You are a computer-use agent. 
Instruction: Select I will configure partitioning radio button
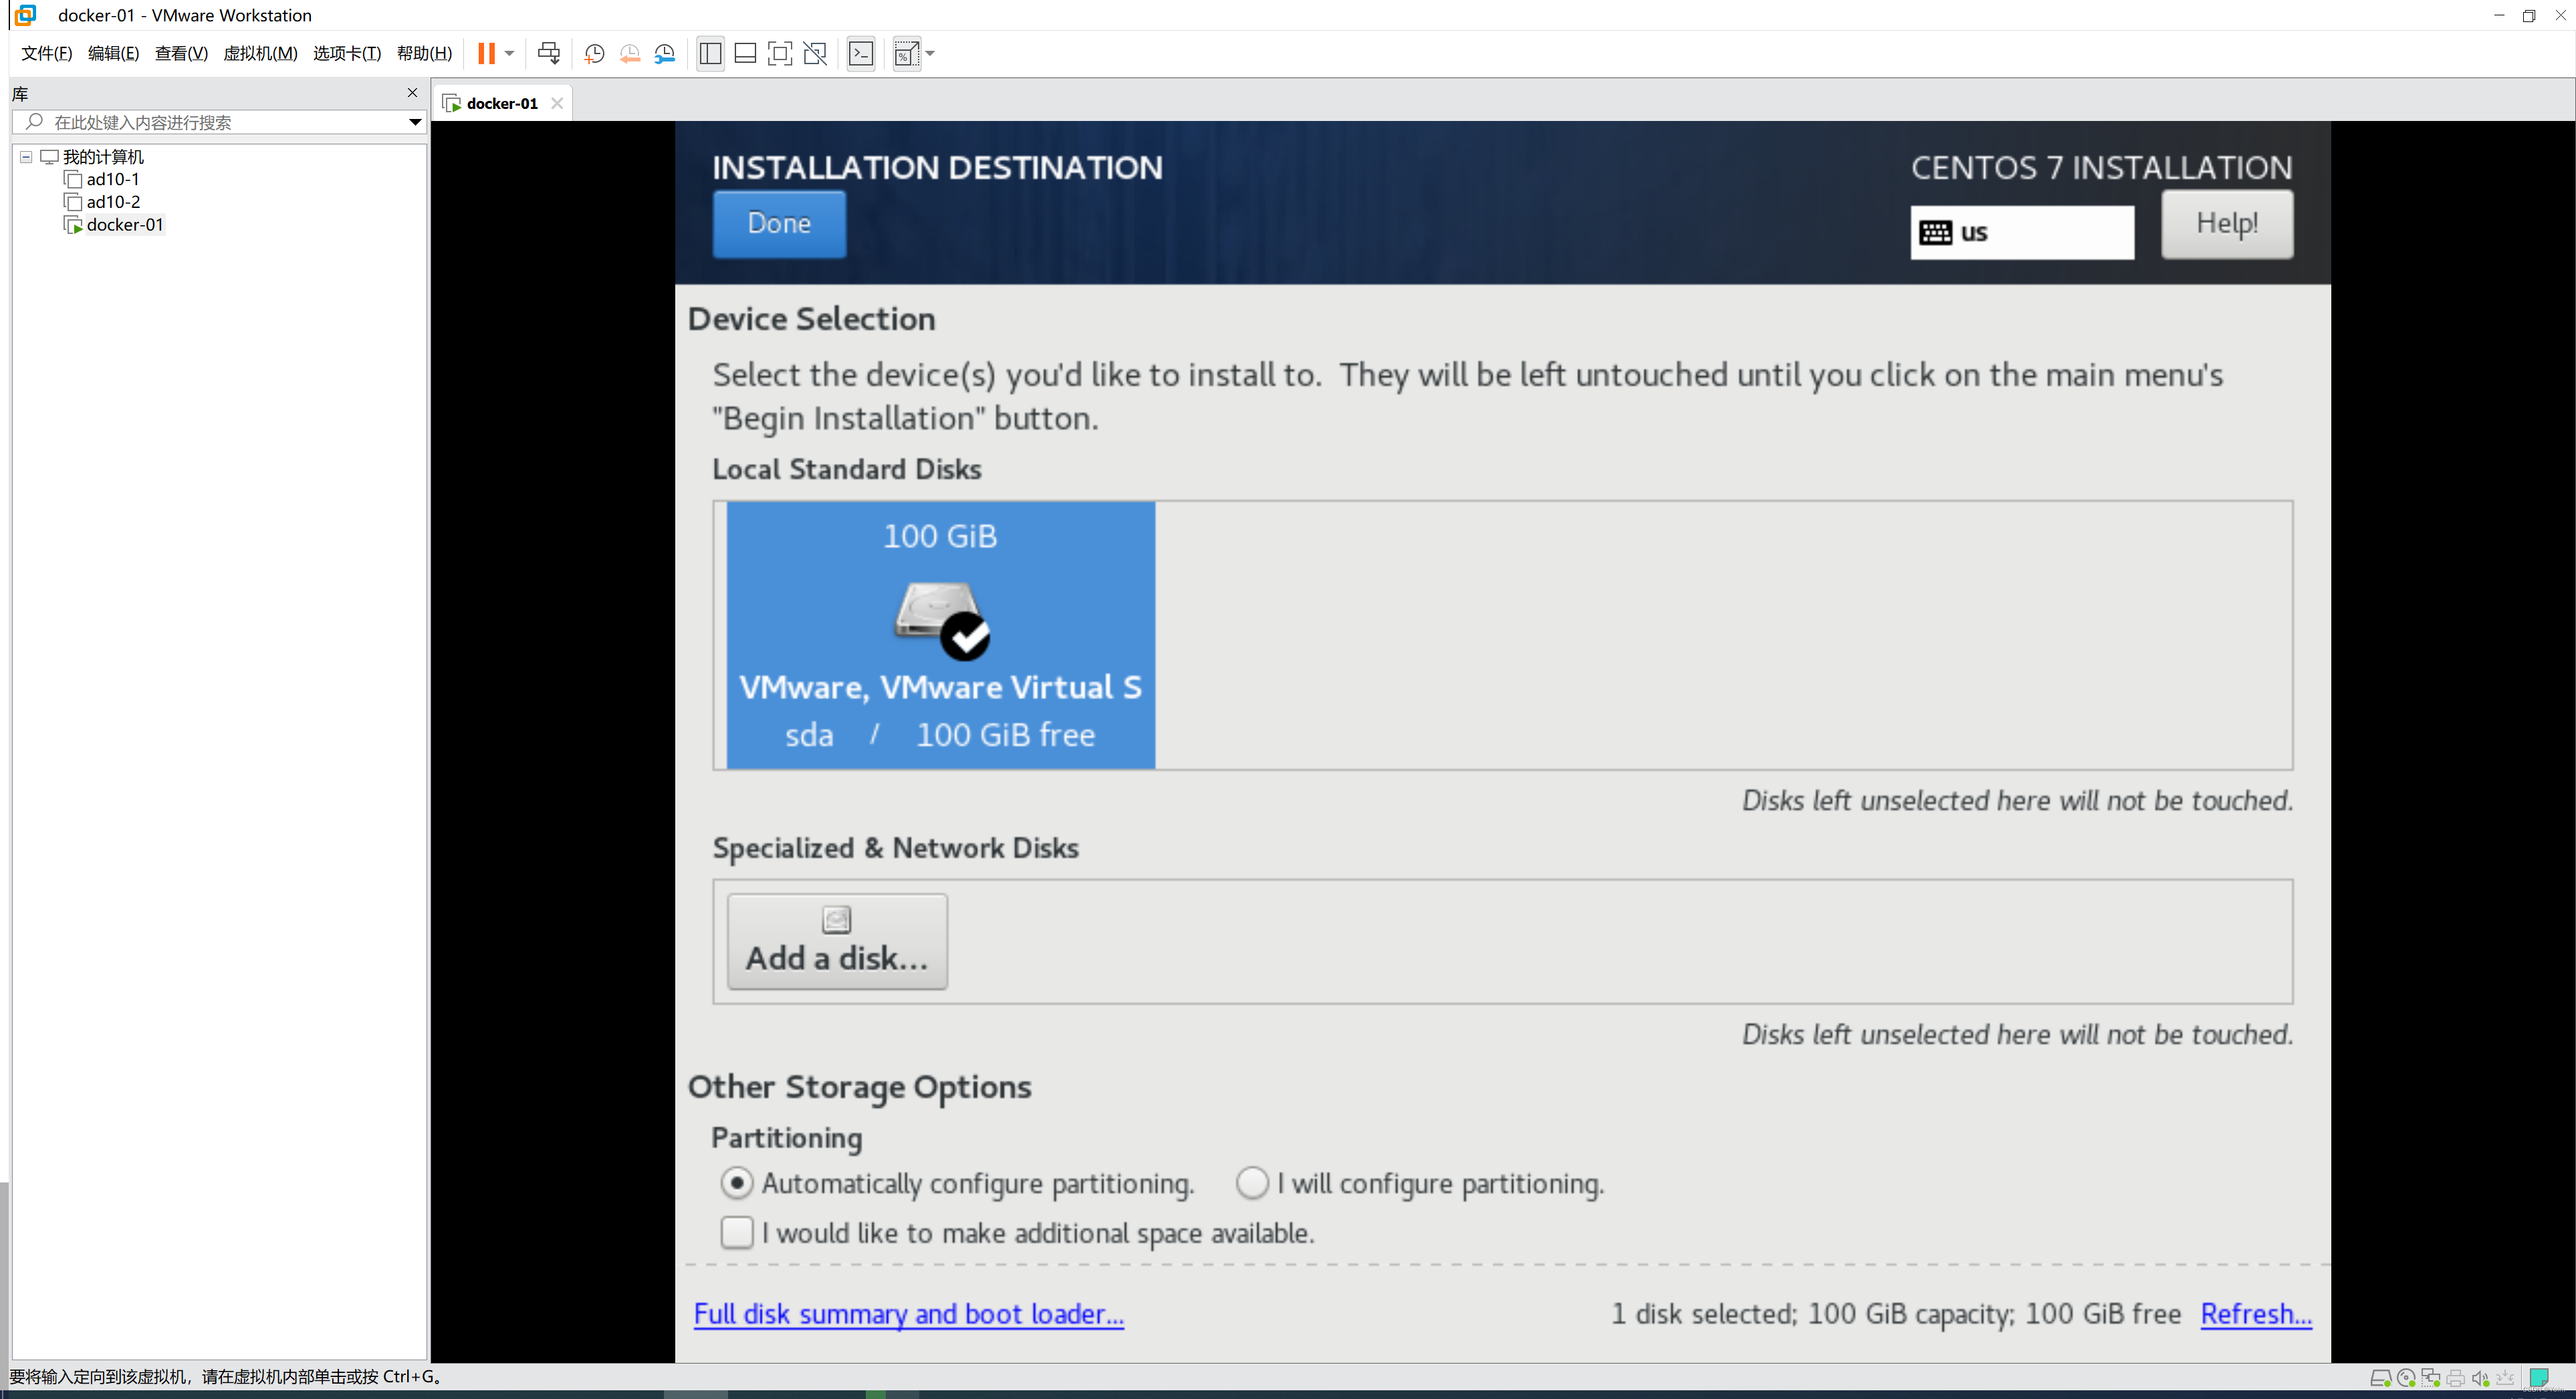tap(1252, 1183)
